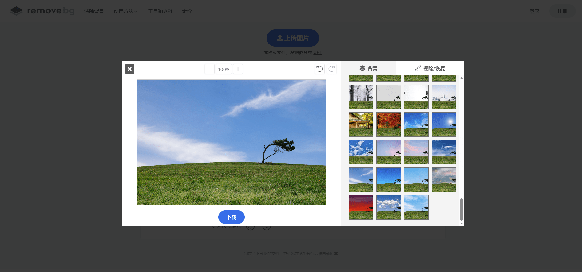Expand the 使用方法 dropdown menu
The image size is (582, 272).
tap(125, 11)
